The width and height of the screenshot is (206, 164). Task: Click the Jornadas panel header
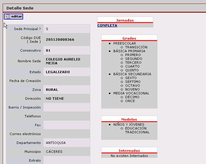(x=125, y=20)
